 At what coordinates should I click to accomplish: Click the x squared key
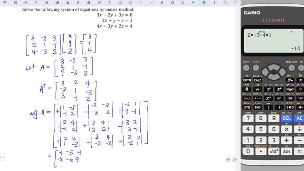point(268,89)
